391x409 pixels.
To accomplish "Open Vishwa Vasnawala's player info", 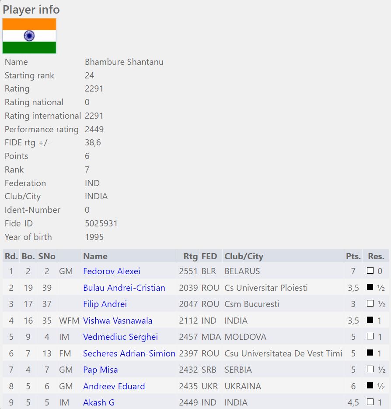I will [118, 321].
